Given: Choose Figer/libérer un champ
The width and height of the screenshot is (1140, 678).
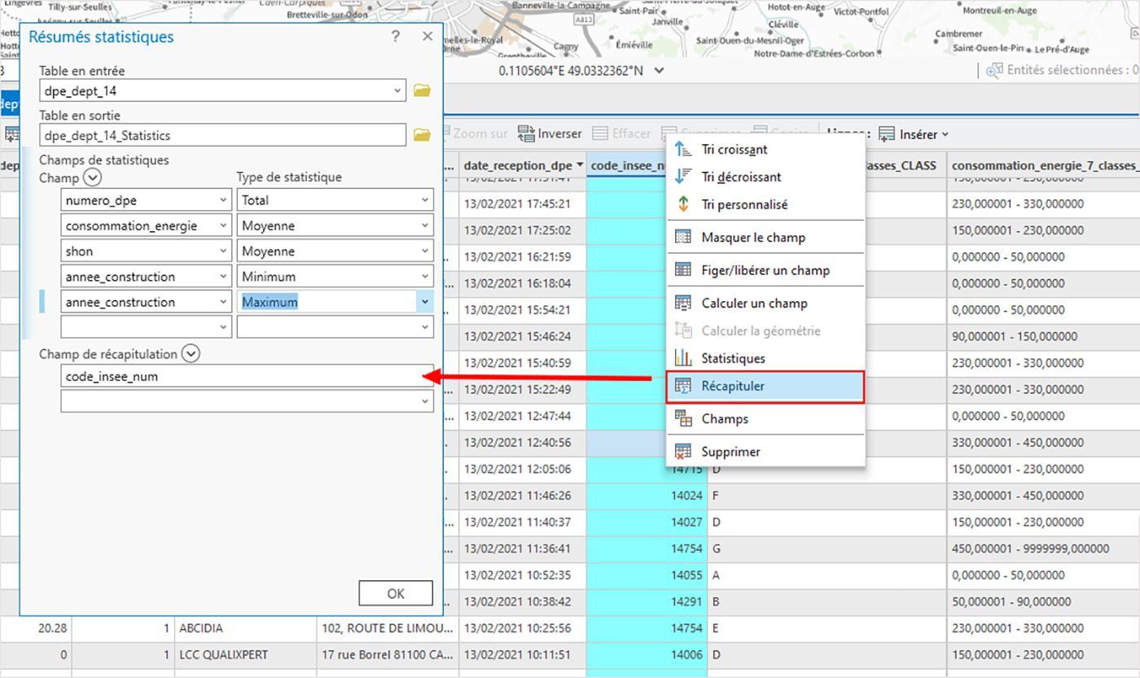Looking at the screenshot, I should click(765, 270).
